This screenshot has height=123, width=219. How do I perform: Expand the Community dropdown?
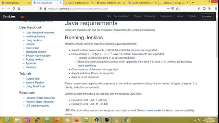[151, 16]
